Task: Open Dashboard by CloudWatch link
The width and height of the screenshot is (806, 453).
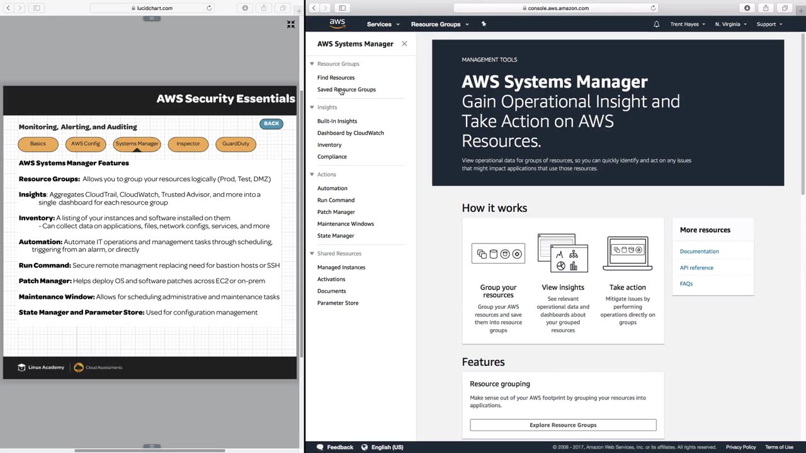Action: click(350, 133)
